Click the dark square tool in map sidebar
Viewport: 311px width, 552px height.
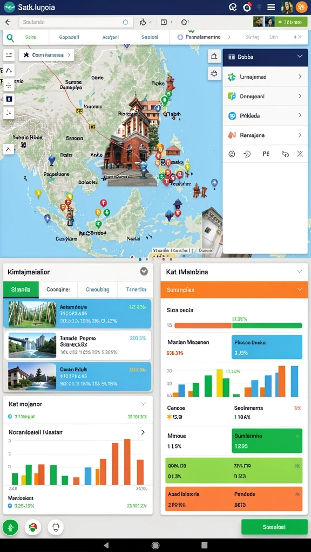pos(9,99)
